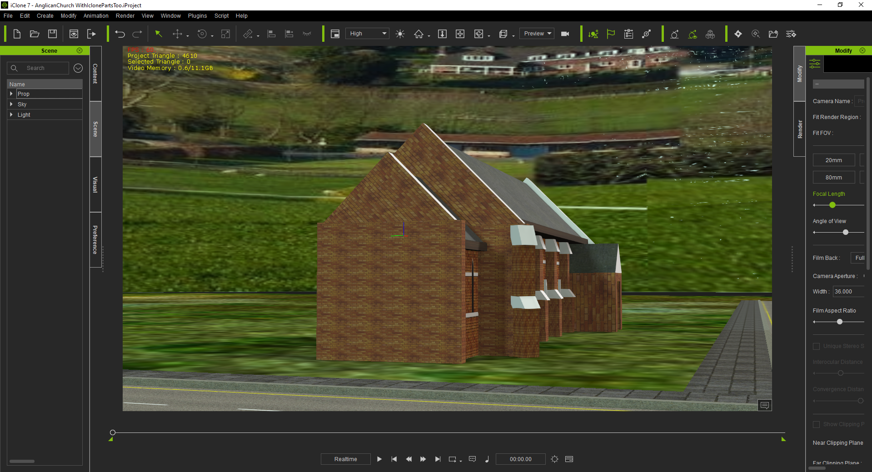Open the High quality dropdown
872x472 pixels.
point(367,34)
